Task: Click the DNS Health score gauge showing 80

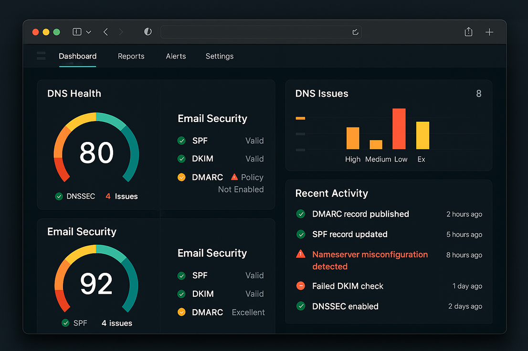Action: (x=96, y=152)
